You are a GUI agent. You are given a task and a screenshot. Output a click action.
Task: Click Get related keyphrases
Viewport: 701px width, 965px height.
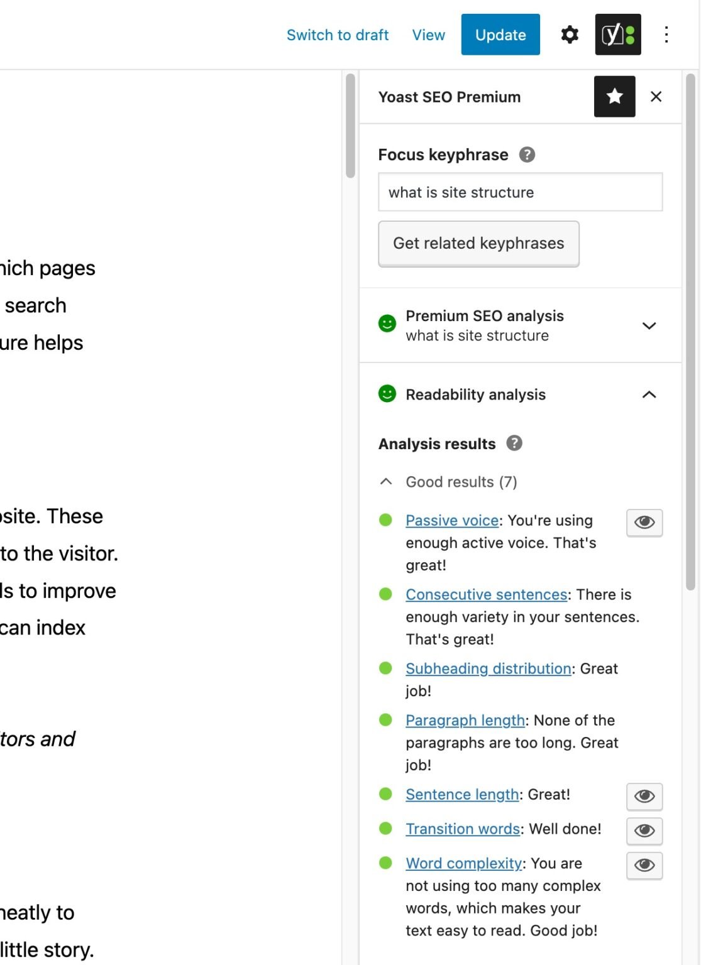coord(478,243)
